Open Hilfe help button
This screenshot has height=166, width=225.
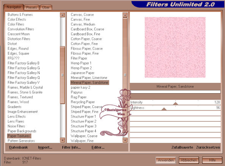coord(212,160)
